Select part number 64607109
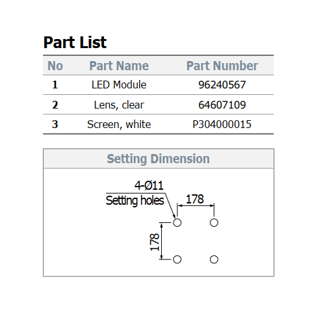Screen dimensions: 325x325 pos(222,105)
